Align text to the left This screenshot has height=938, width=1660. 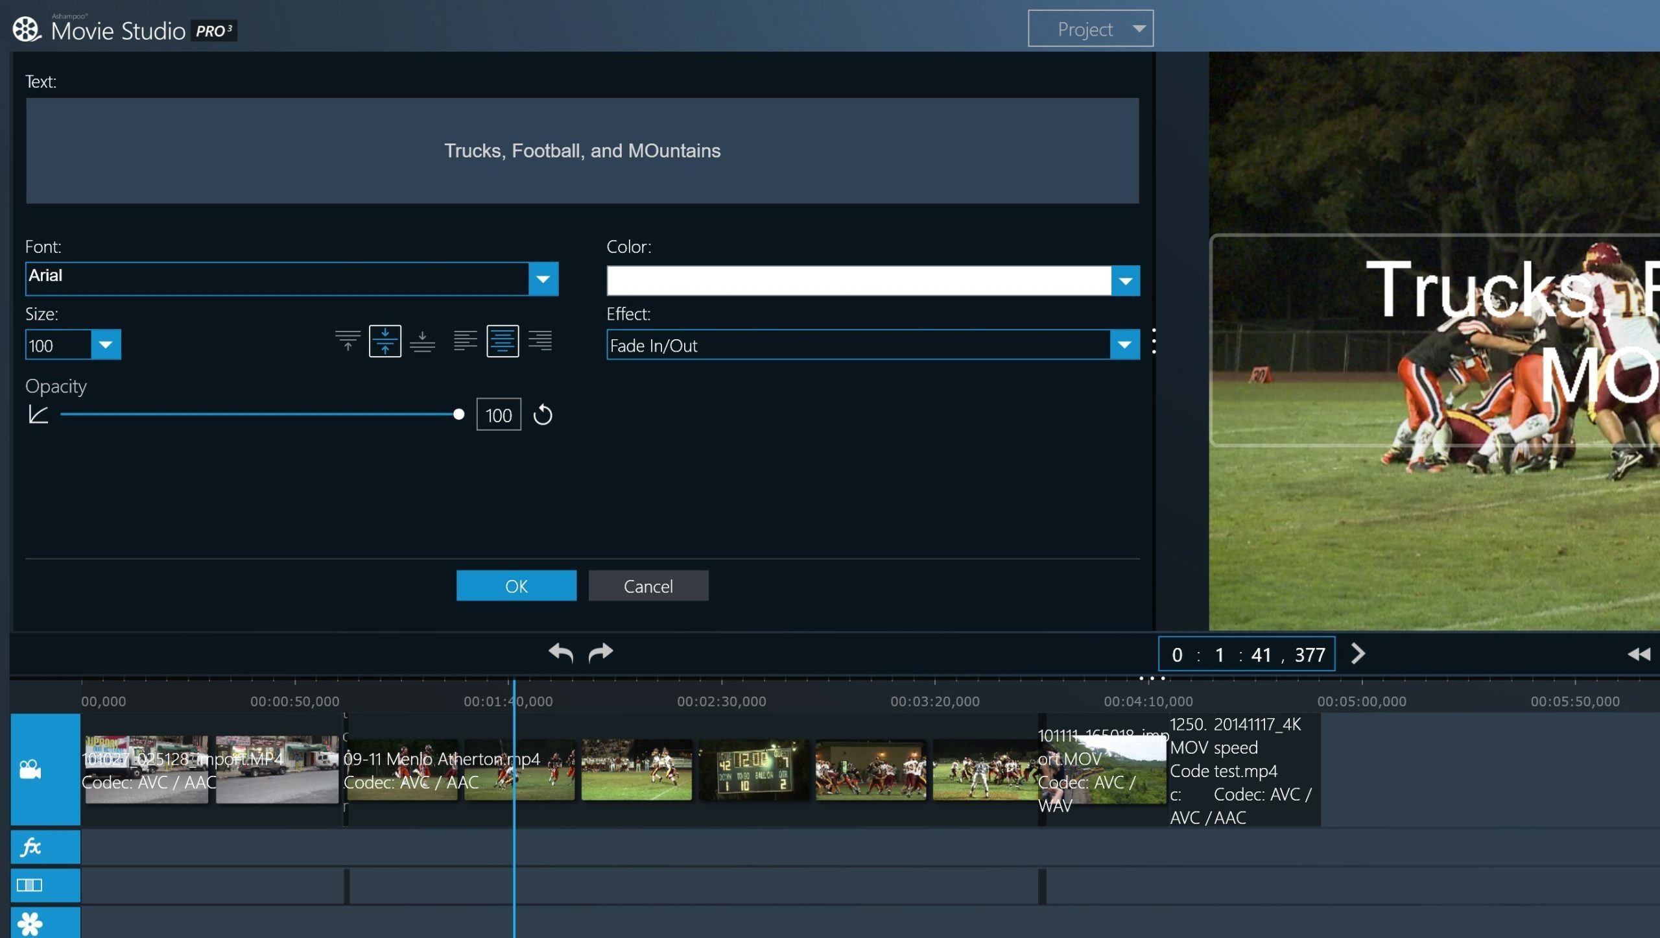tap(465, 341)
